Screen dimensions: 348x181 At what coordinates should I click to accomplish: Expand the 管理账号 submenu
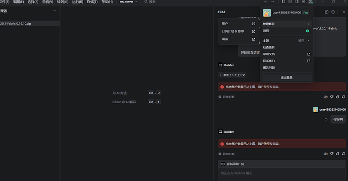[286, 24]
